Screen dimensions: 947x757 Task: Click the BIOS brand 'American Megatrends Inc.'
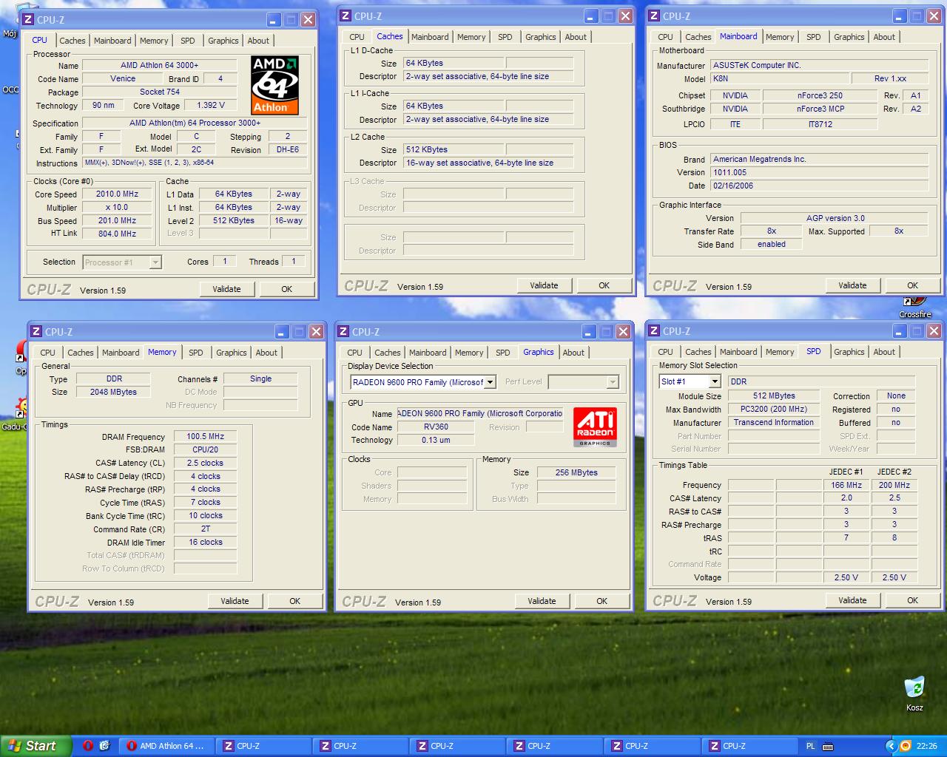coord(820,159)
